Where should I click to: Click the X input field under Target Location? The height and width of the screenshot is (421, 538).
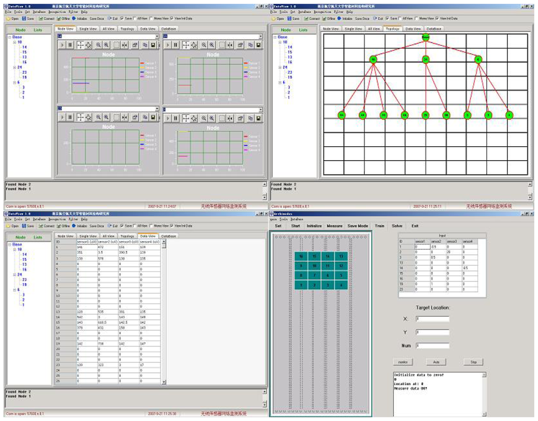432,319
